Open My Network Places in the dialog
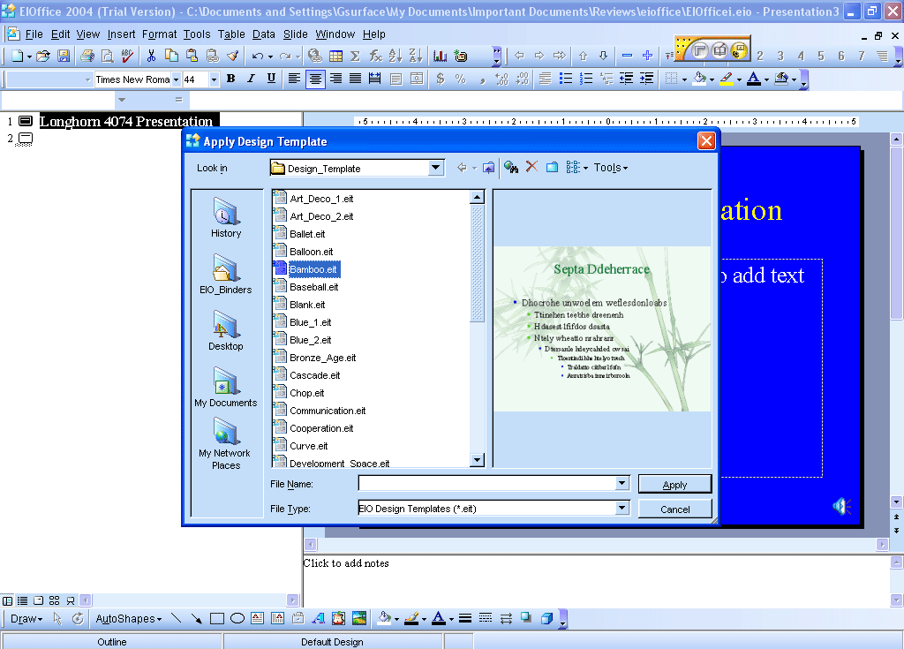This screenshot has width=904, height=649. point(226,444)
